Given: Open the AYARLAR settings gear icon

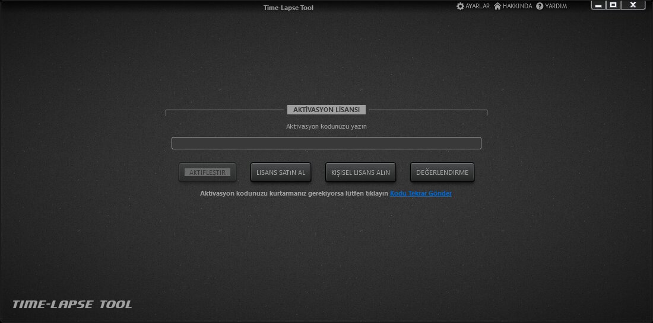Looking at the screenshot, I should click(x=460, y=7).
